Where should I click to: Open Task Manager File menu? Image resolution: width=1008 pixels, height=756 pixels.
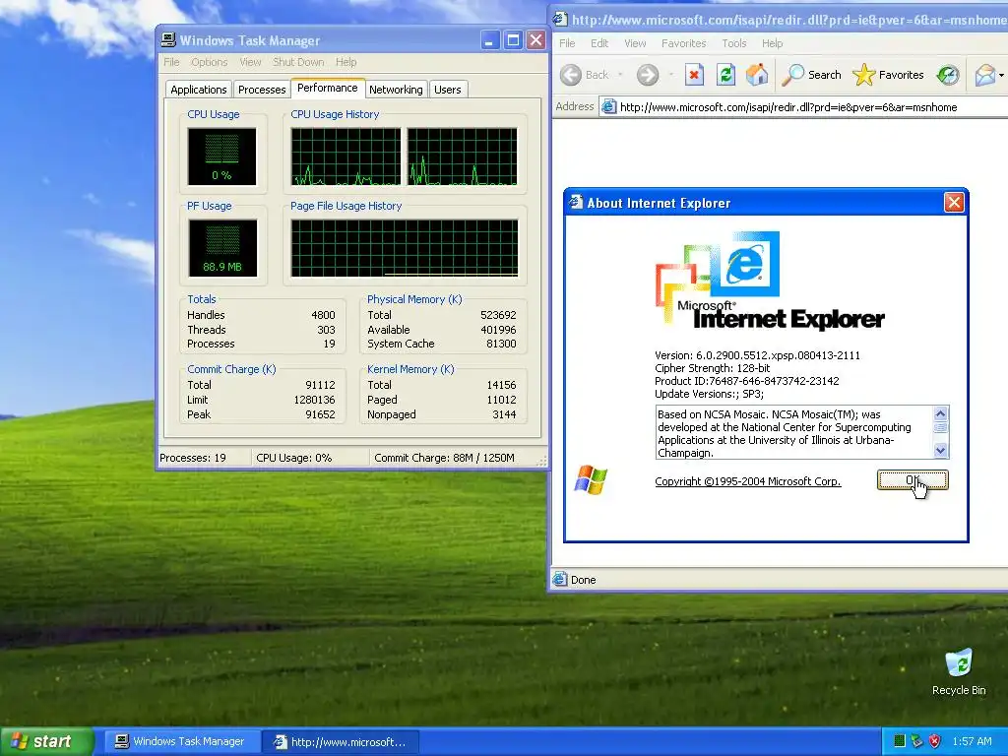171,62
